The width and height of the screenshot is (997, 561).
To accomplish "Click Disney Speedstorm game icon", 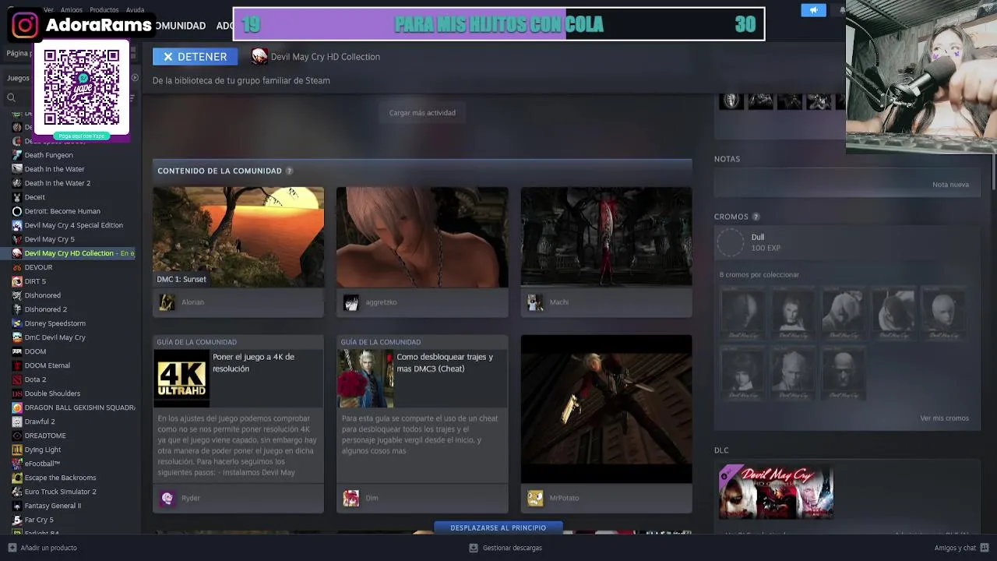I will tap(17, 323).
